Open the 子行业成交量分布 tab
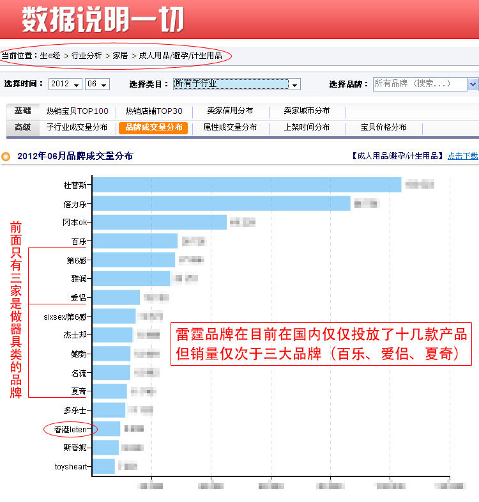Screen dimensions: 479x502 click(77, 128)
